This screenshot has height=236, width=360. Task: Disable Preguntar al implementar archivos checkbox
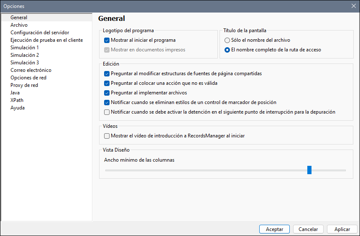[107, 93]
